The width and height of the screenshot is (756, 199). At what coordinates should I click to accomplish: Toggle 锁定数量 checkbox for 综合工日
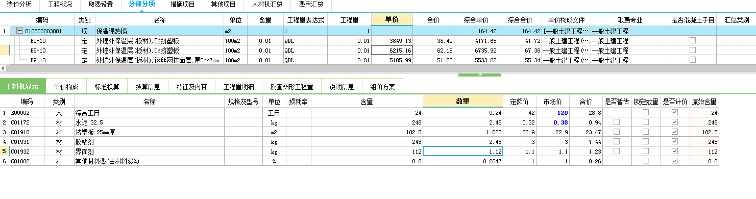pyautogui.click(x=646, y=113)
